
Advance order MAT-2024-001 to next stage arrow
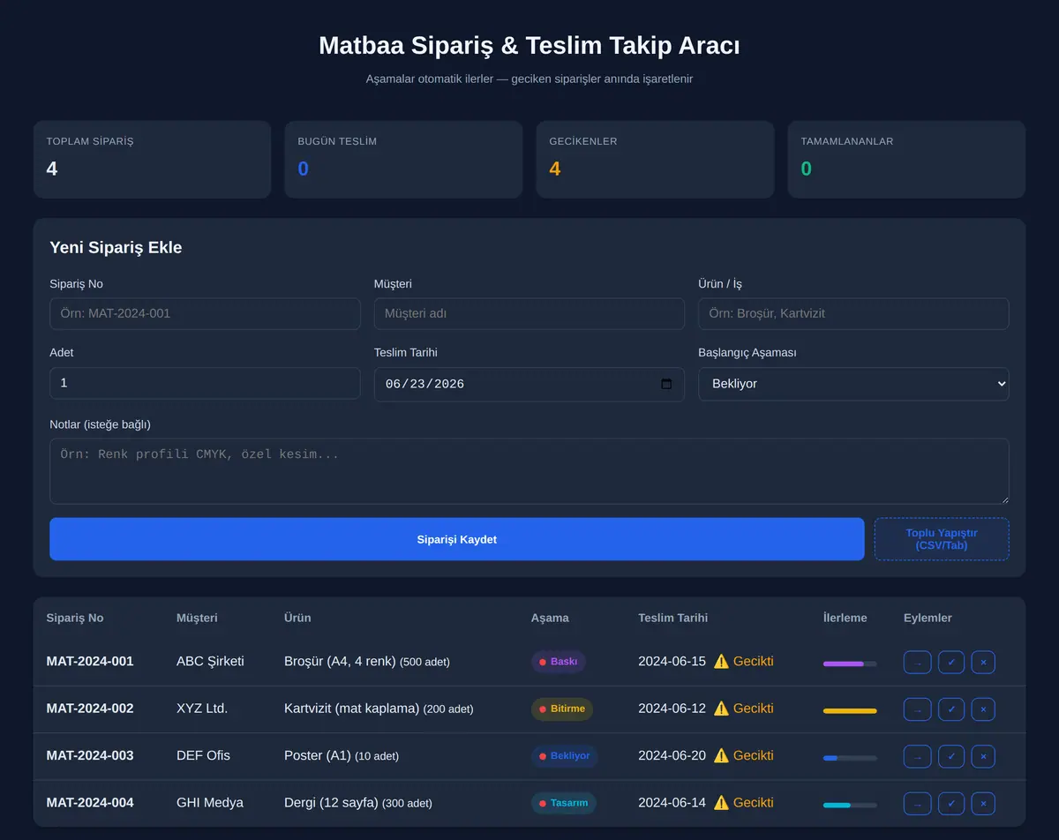[x=917, y=662]
